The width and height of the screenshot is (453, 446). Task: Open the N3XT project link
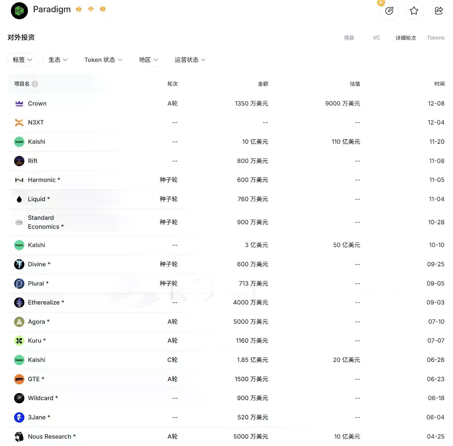point(36,122)
